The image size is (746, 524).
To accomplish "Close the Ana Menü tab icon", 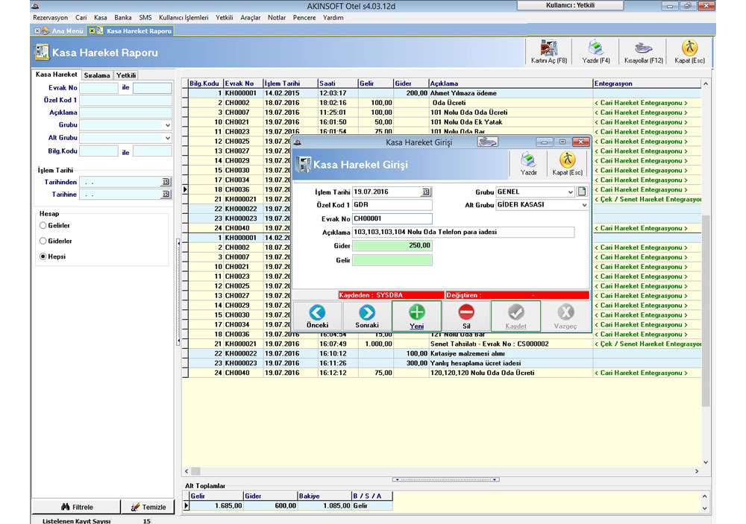I will coord(37,31).
